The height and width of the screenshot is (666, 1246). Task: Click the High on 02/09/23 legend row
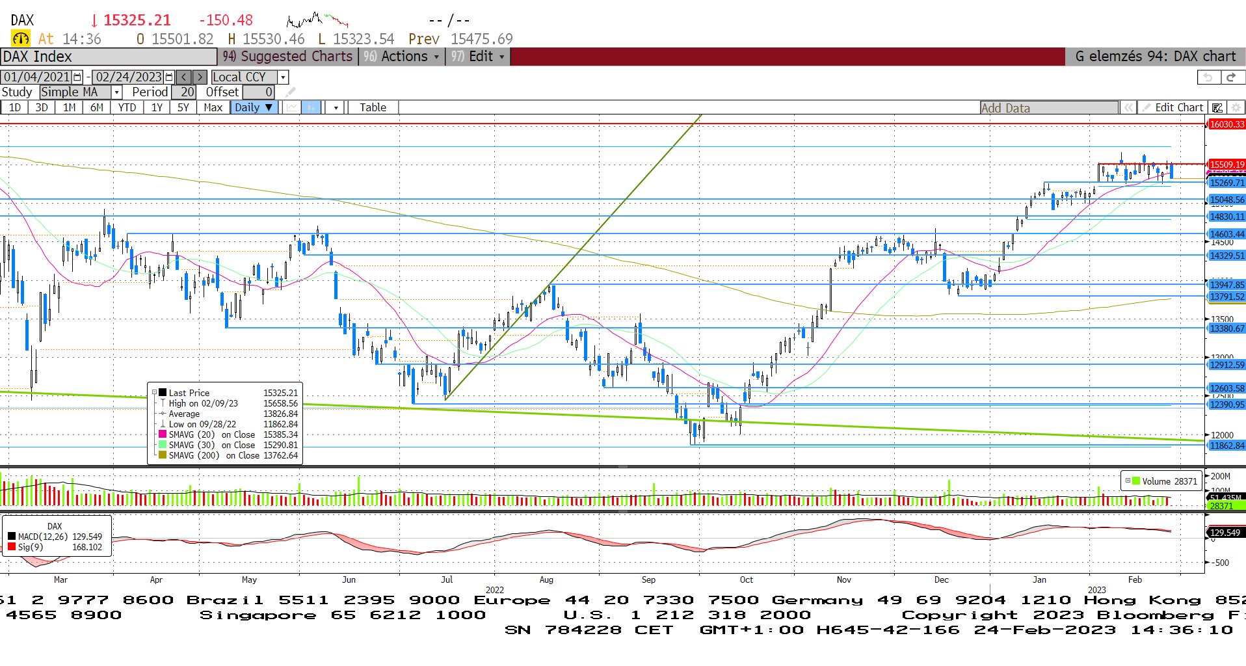point(228,403)
